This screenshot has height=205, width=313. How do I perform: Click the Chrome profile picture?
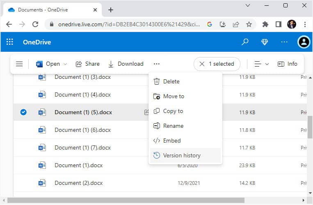(292, 24)
